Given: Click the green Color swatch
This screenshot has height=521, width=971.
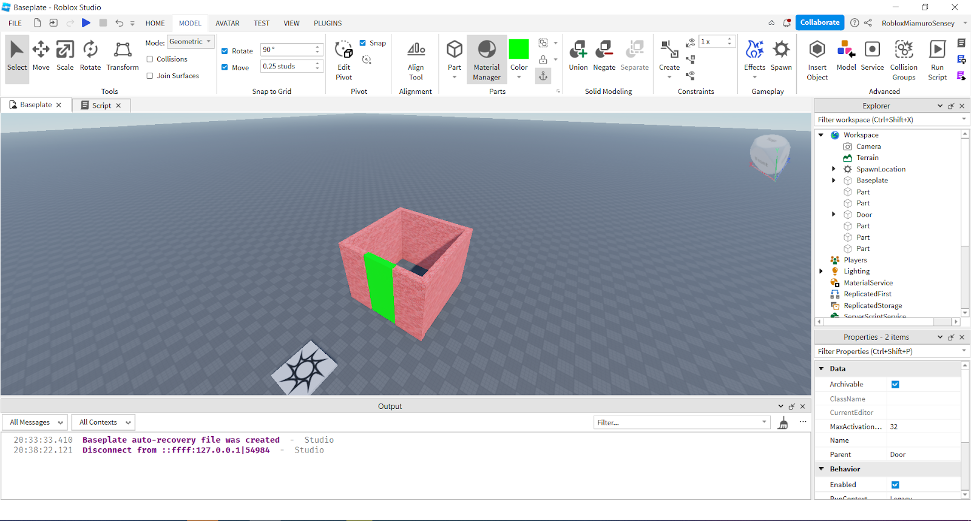Looking at the screenshot, I should [519, 49].
